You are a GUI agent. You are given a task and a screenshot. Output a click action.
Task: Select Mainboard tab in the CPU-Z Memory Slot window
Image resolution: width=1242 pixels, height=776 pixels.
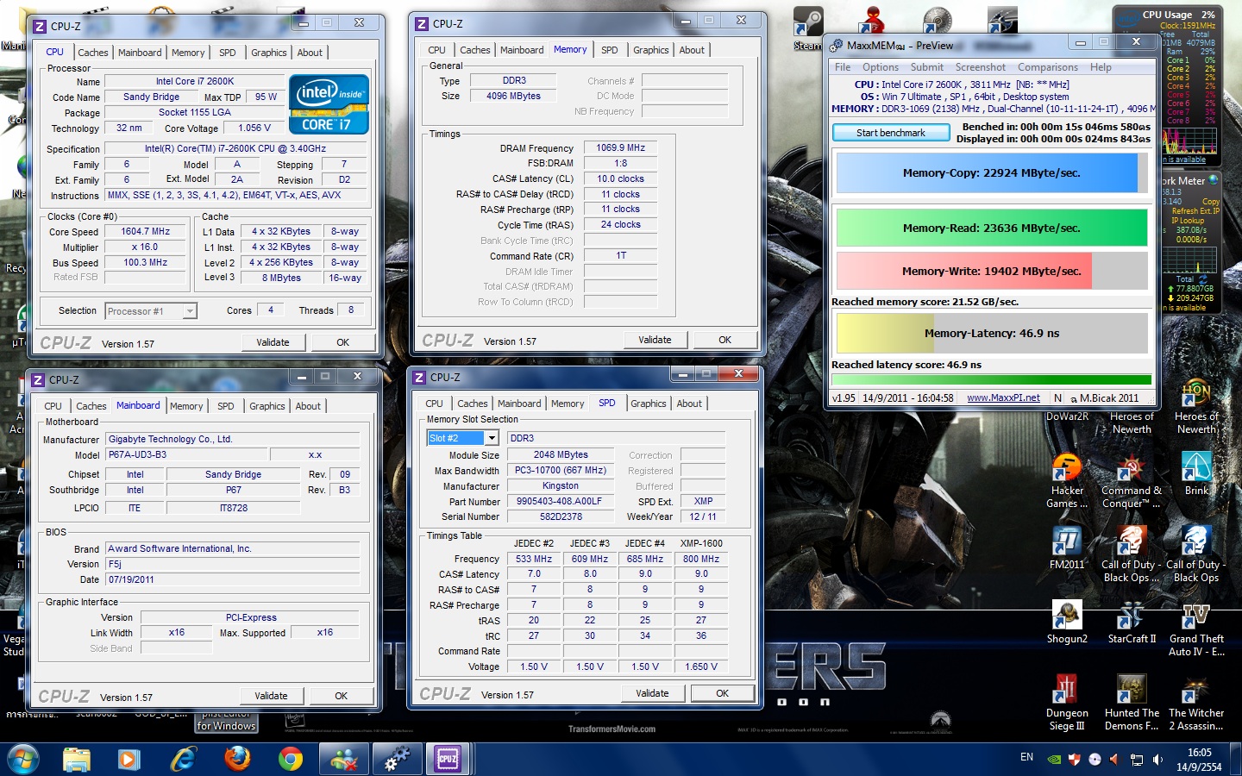click(x=519, y=404)
